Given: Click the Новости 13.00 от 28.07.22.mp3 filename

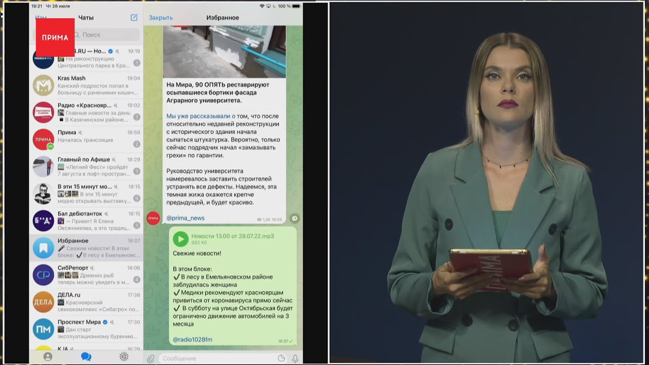Looking at the screenshot, I should 233,236.
